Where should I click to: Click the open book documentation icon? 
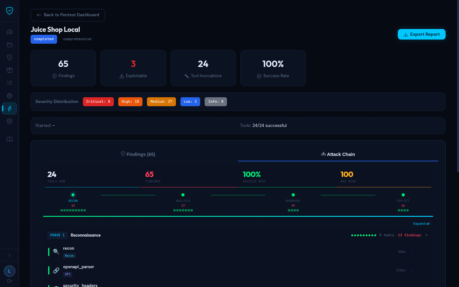pos(10,139)
